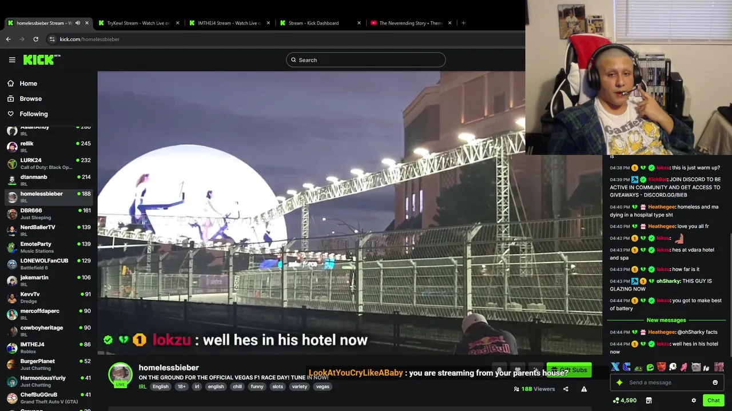Close the TryKewl Stream tab
Image resolution: width=732 pixels, height=411 pixels.
tap(177, 23)
